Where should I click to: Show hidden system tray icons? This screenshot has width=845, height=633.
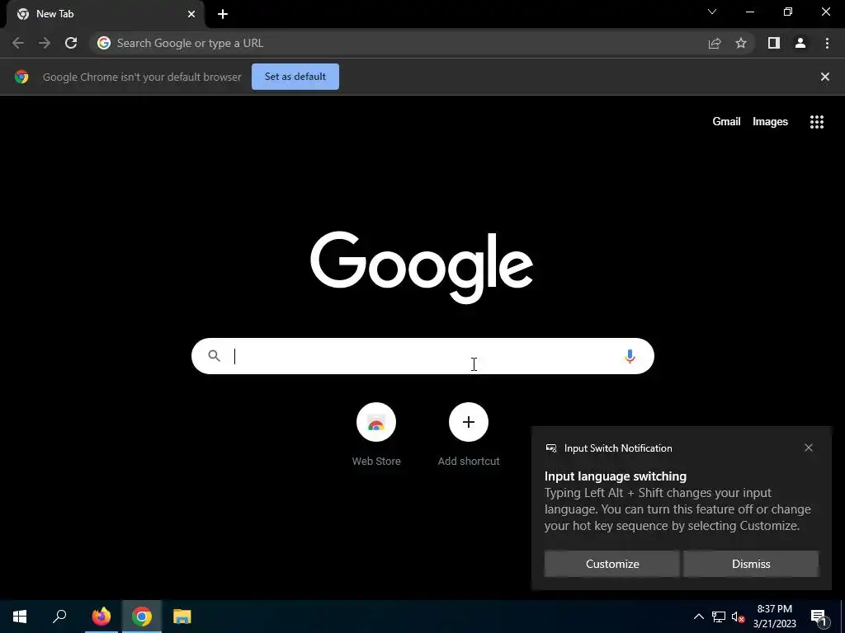click(698, 617)
